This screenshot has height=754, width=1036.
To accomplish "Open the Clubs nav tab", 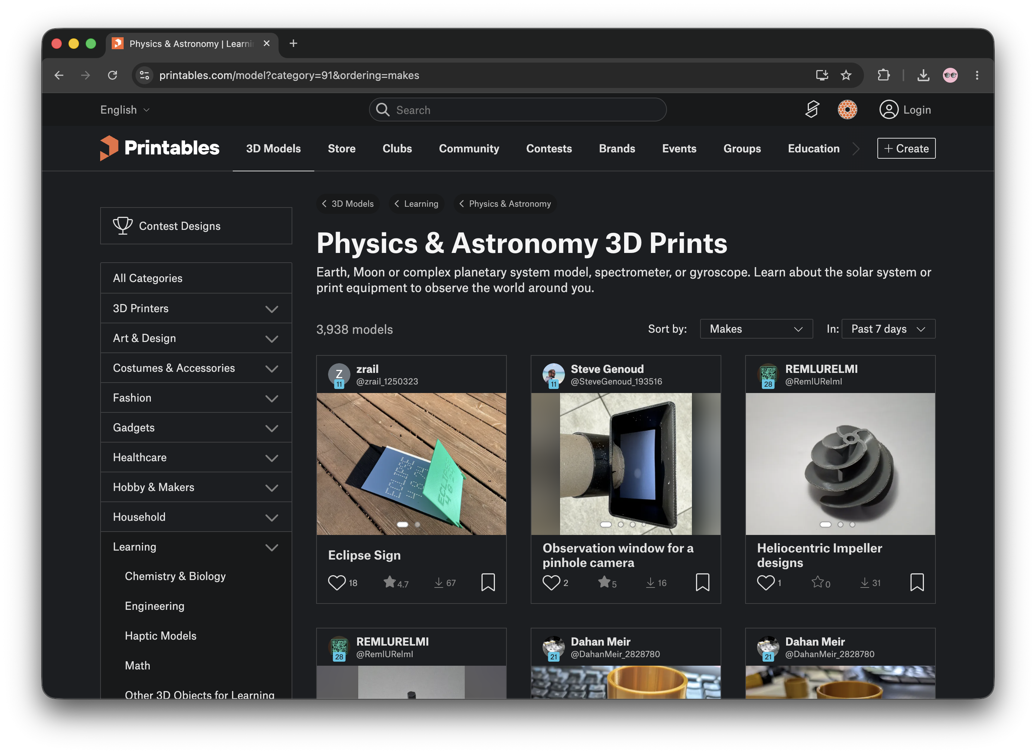I will click(397, 149).
